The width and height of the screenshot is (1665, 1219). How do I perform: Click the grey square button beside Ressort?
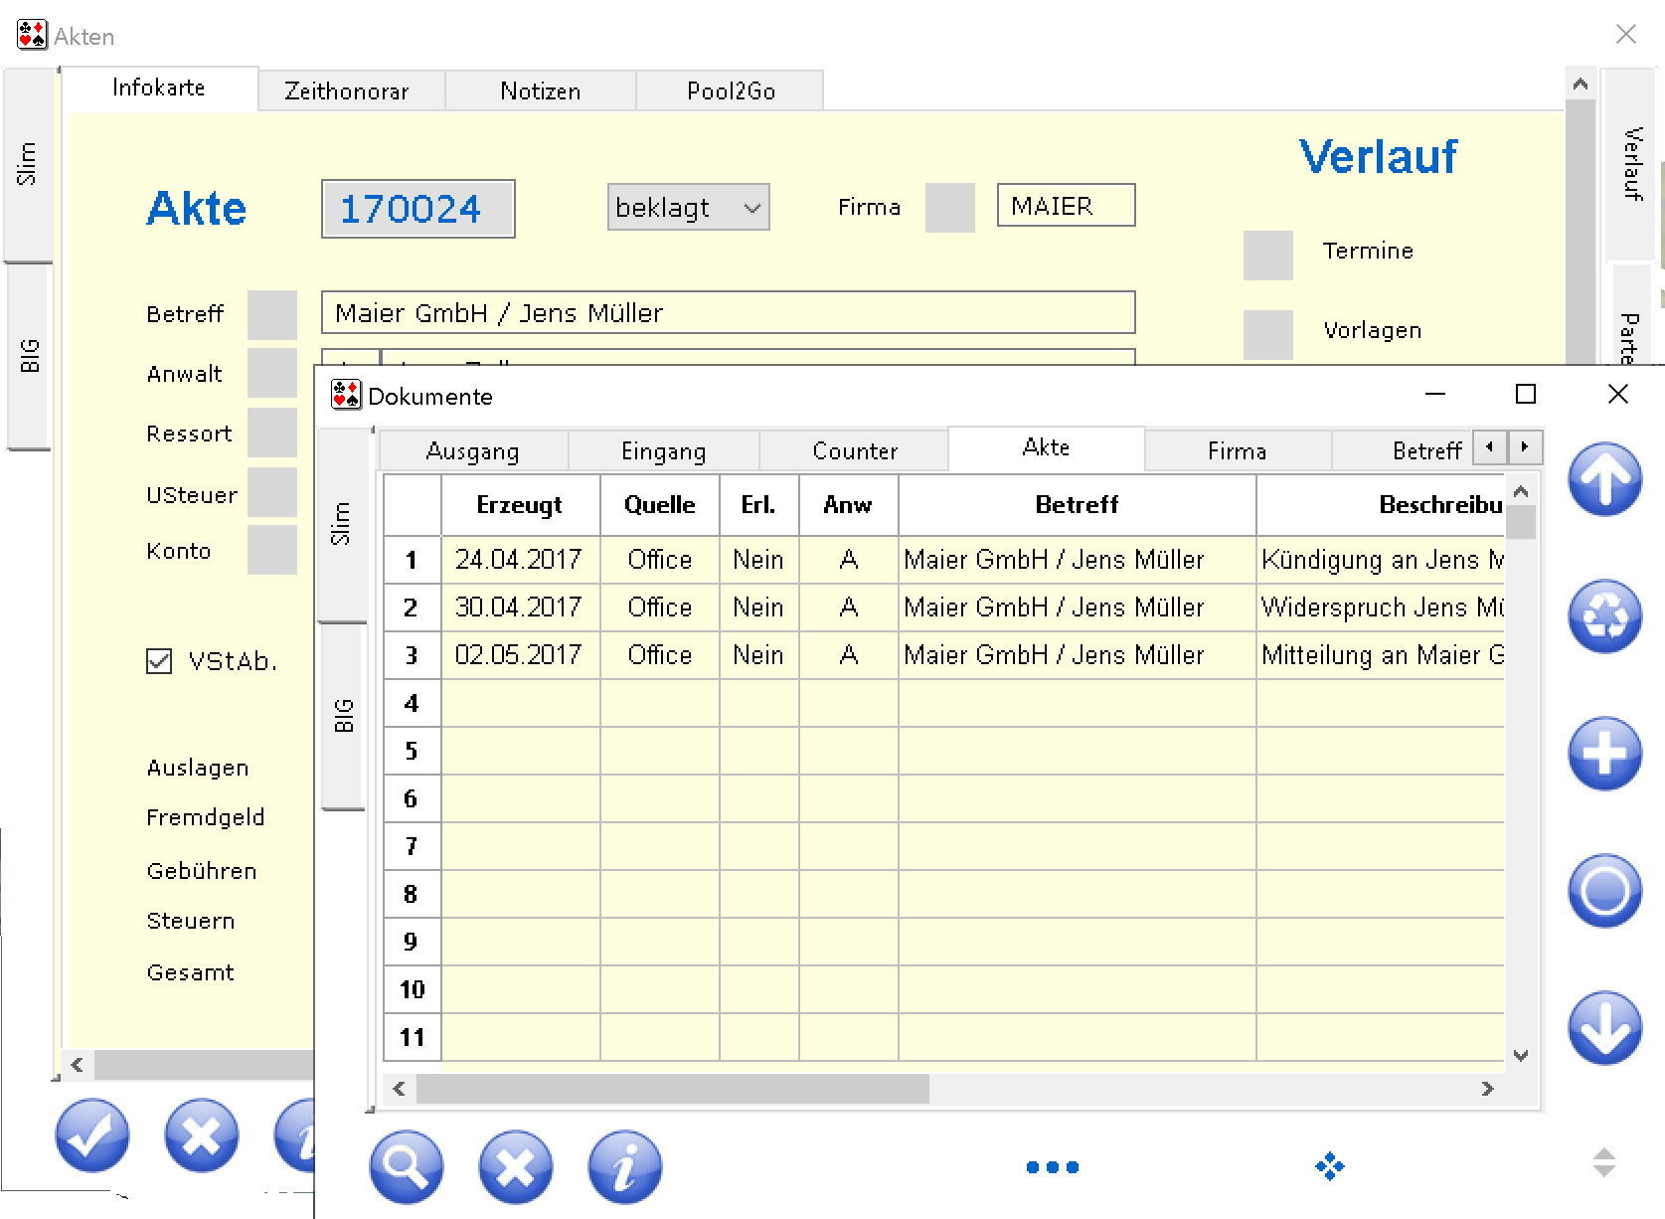pos(271,433)
